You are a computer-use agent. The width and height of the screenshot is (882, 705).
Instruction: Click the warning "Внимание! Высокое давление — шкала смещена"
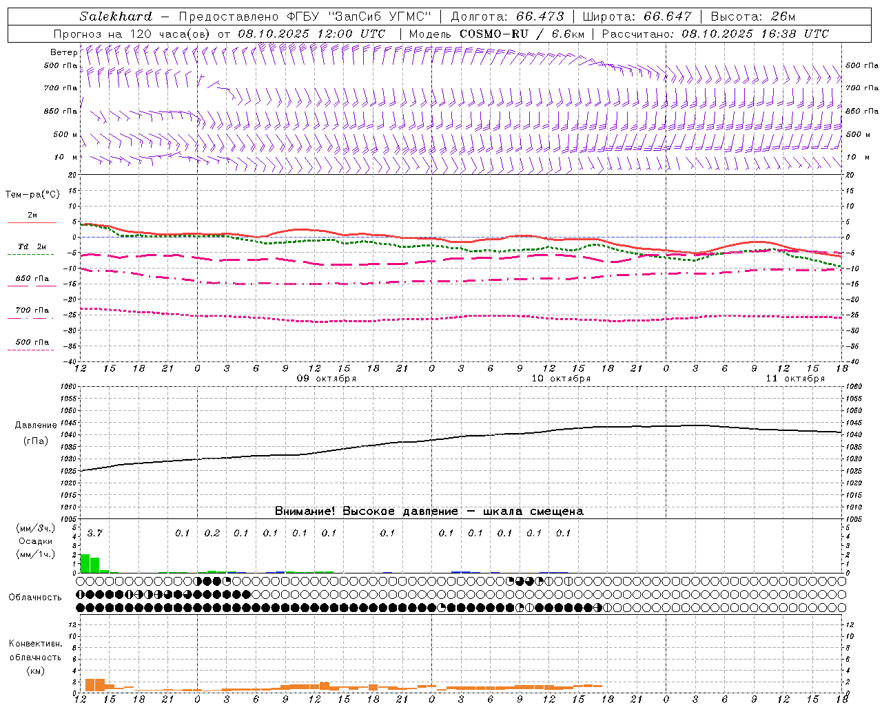[x=429, y=512]
